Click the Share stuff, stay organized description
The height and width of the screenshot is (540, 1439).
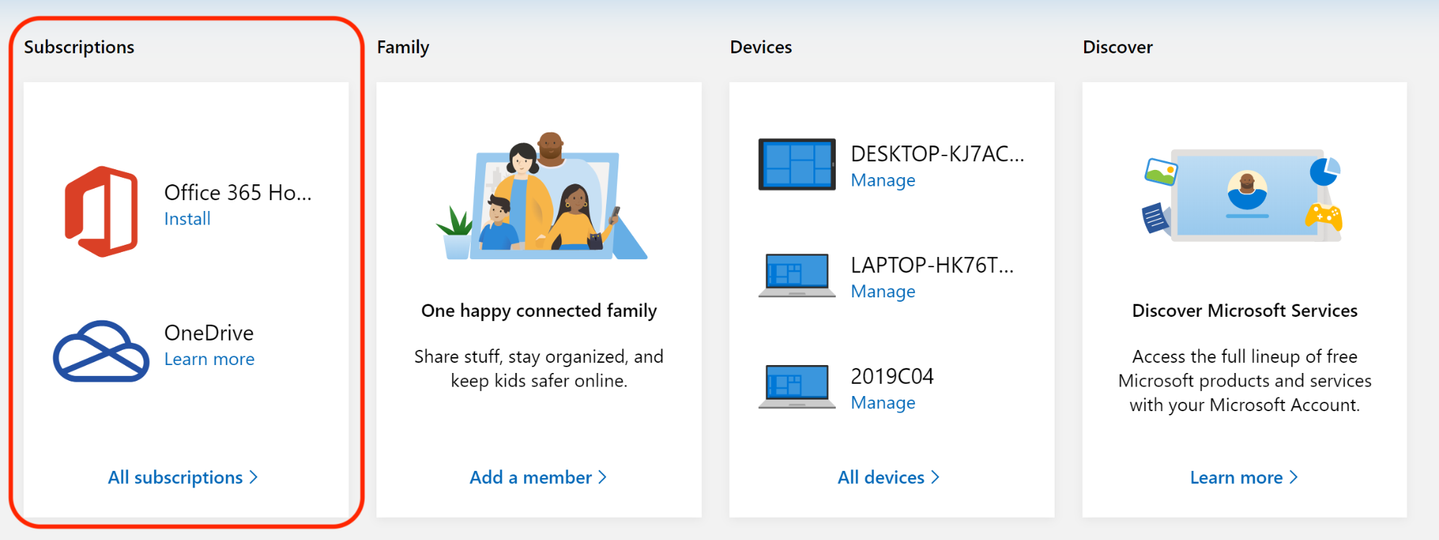click(x=539, y=369)
